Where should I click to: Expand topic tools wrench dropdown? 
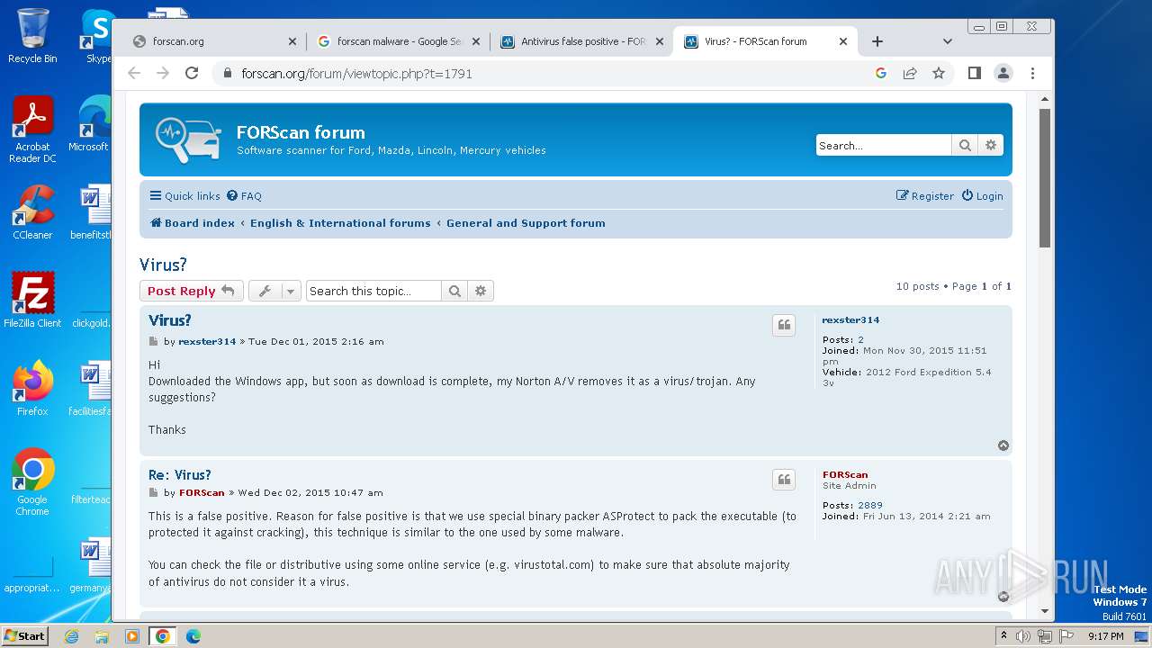274,291
